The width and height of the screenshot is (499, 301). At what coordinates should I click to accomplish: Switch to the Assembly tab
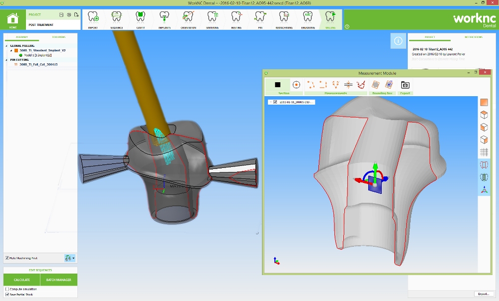click(22, 37)
